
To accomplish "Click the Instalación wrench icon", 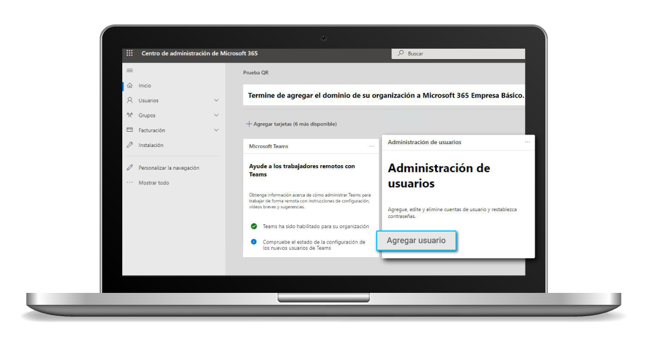I will point(130,145).
